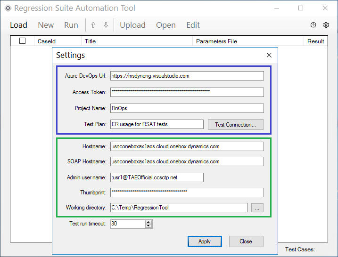
Task: Open the settings gear icon
Action: (x=326, y=25)
